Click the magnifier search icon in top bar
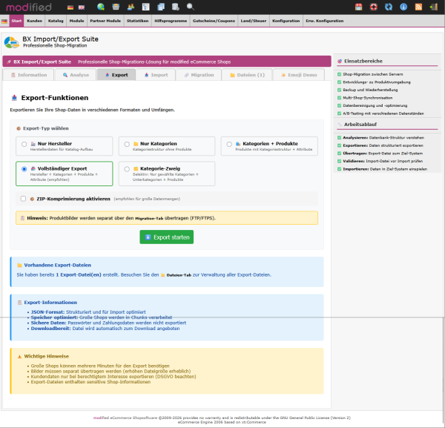445x428 pixels. pos(191,7)
